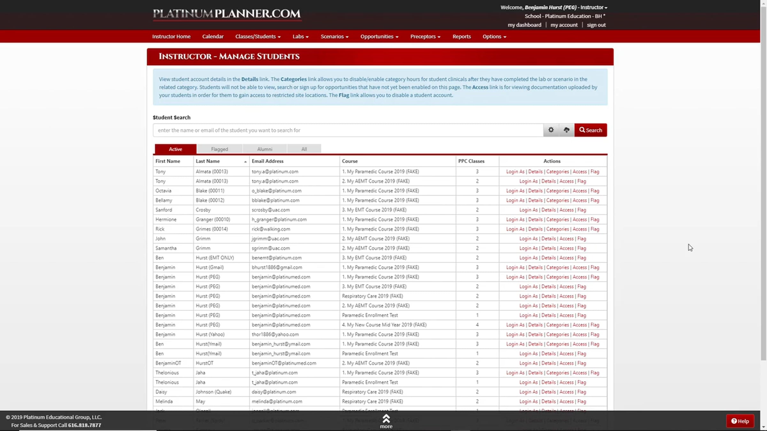Switch to the Flagged students tab
The image size is (767, 431).
tap(219, 149)
